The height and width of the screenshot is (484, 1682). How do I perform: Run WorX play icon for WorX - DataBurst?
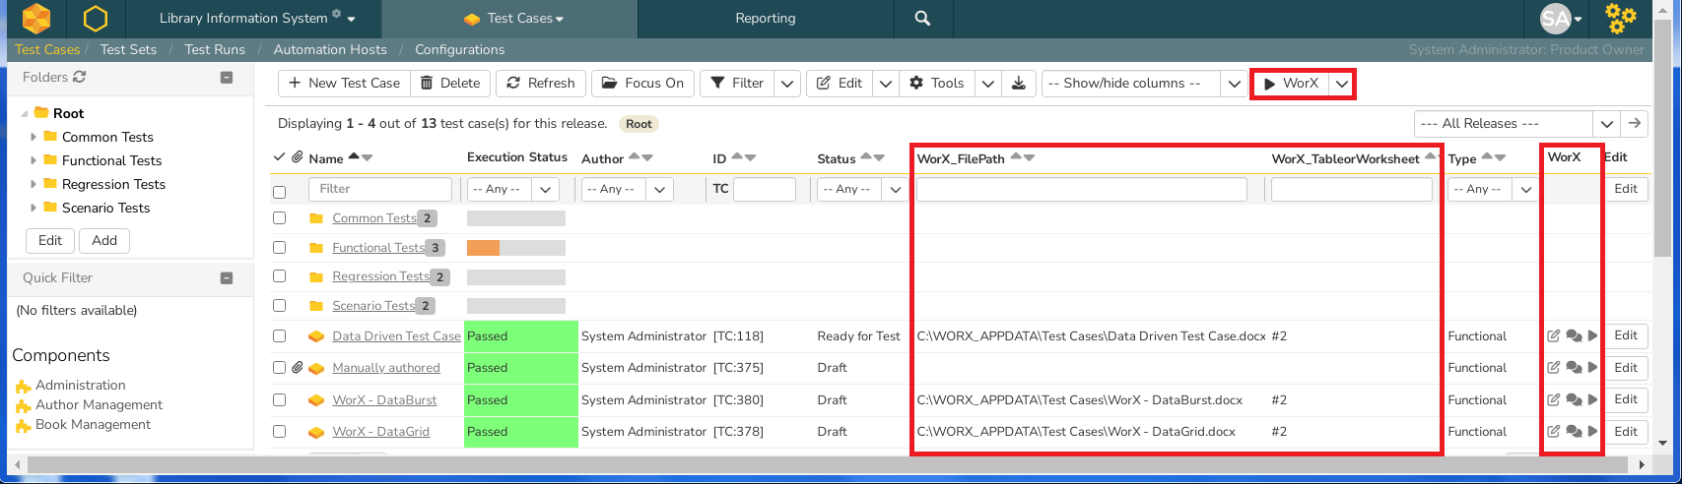pos(1592,400)
